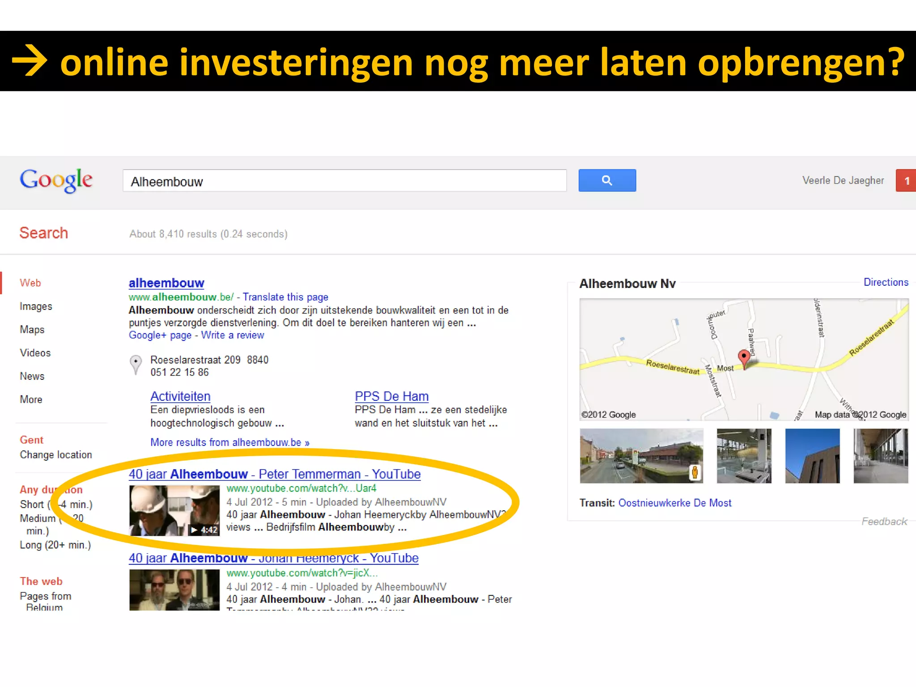This screenshot has height=687, width=916.
Task: Filter by Long (20+ min.) duration
Action: [55, 545]
